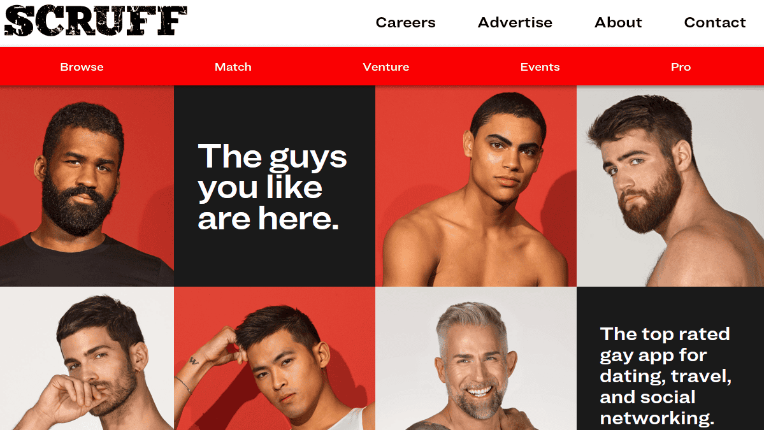Click the 'top rated gay app' text tile
764x430 pixels.
(x=670, y=359)
